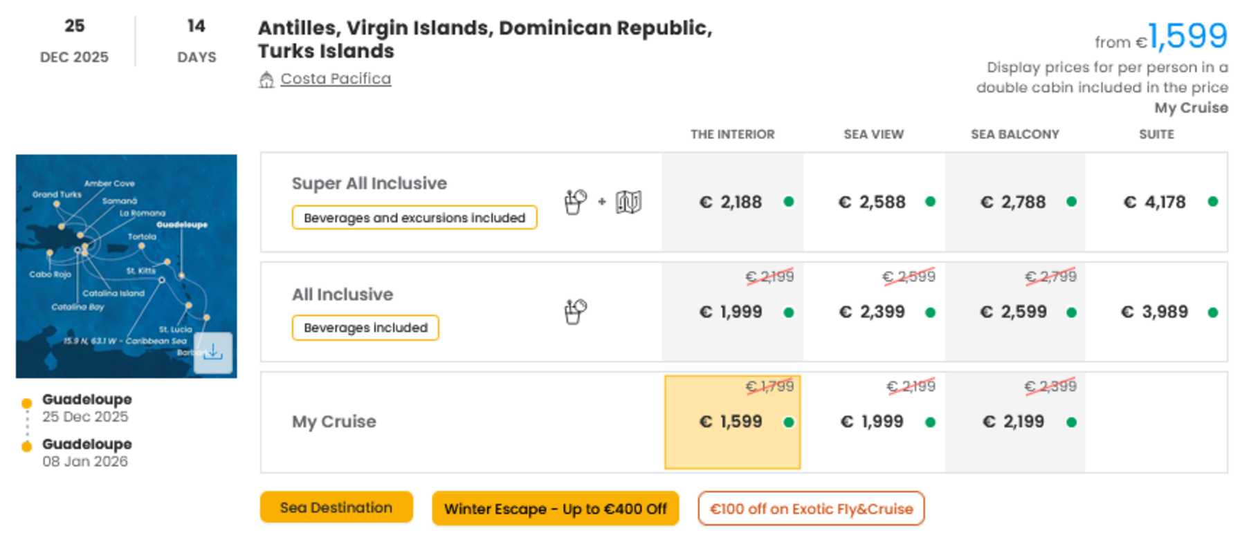This screenshot has width=1240, height=553.
Task: Choose My Cruise sea balcony €2,199
Action: tap(1015, 422)
